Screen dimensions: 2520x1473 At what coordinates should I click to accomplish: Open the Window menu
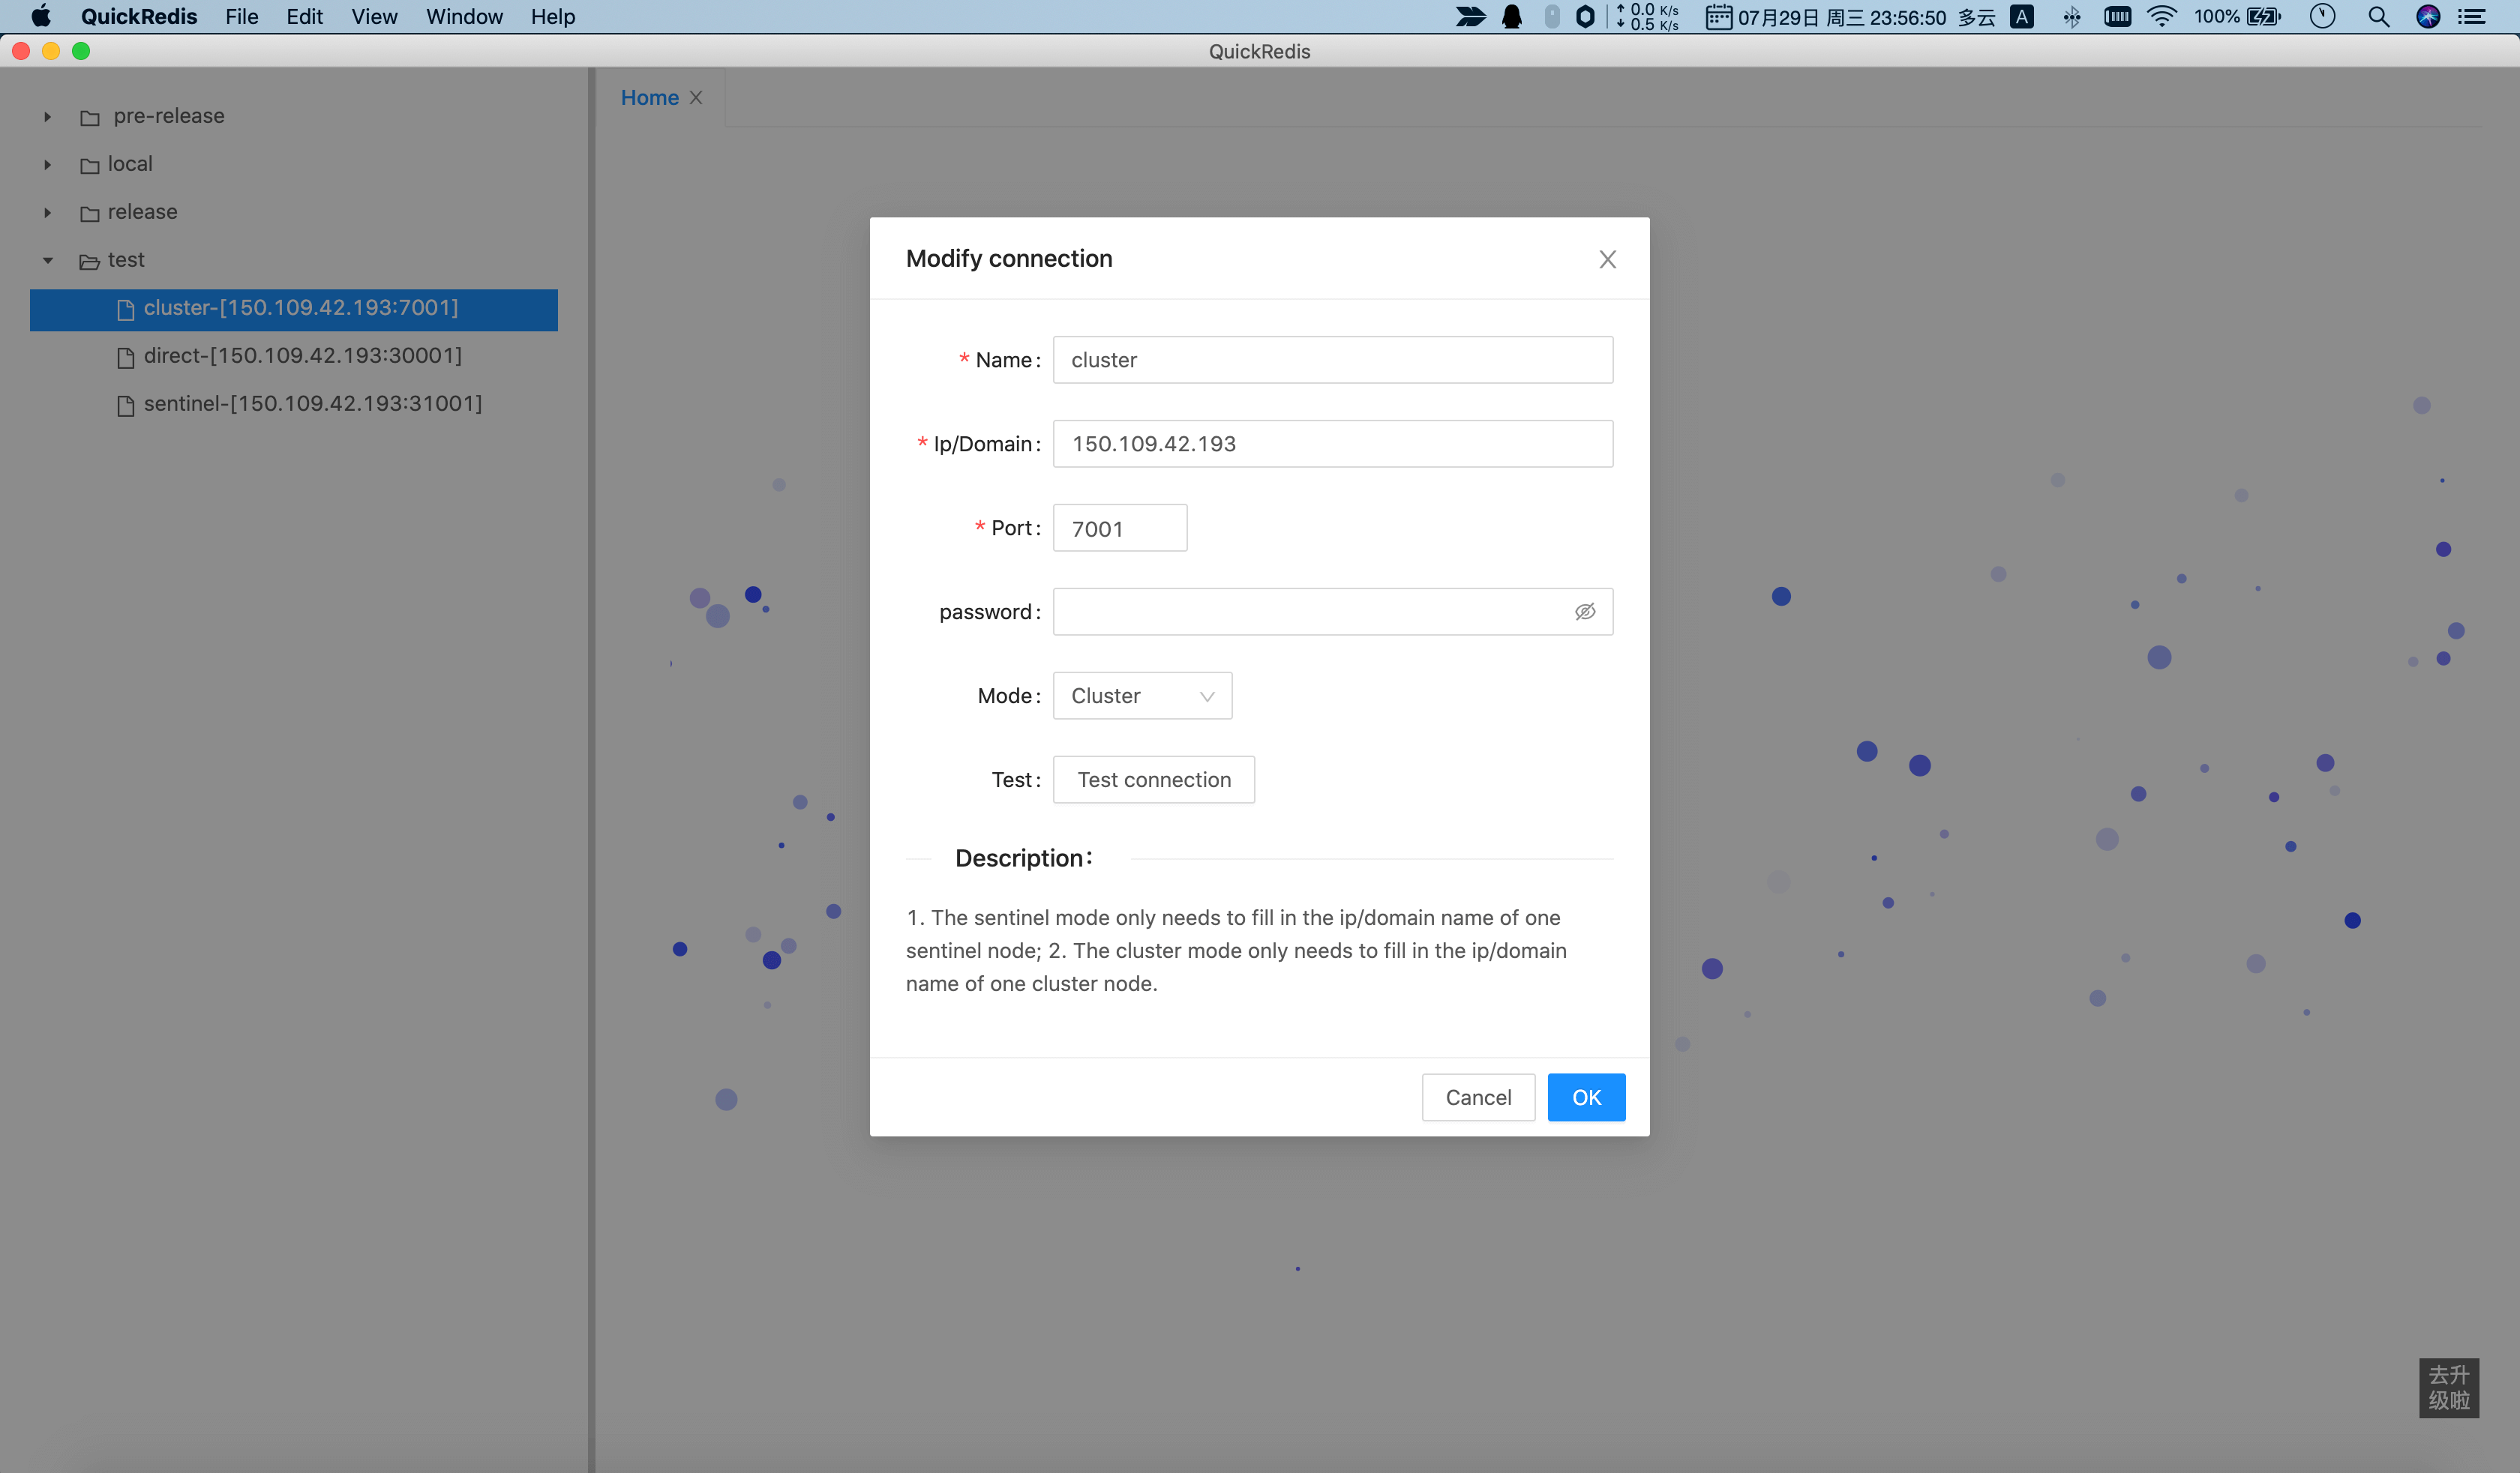pos(464,17)
